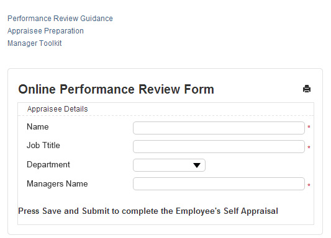Screen dimensions: 331x238
Task: Click the Job Ttitle field label
Action: 43,145
